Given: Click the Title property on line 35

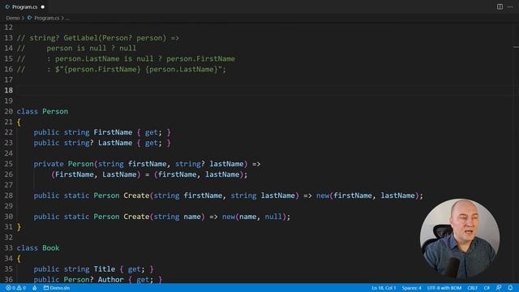Looking at the screenshot, I should coord(105,269).
